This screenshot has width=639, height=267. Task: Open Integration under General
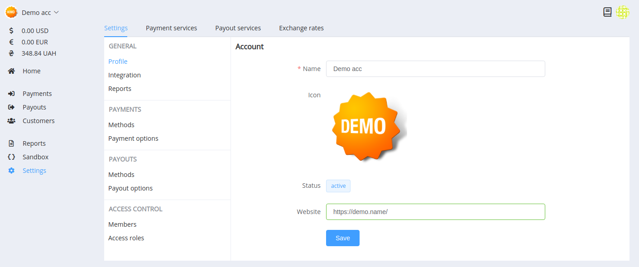pos(125,75)
